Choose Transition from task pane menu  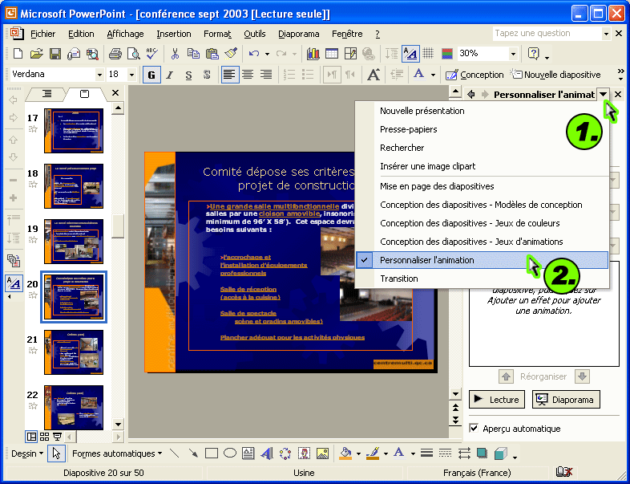[x=399, y=279]
